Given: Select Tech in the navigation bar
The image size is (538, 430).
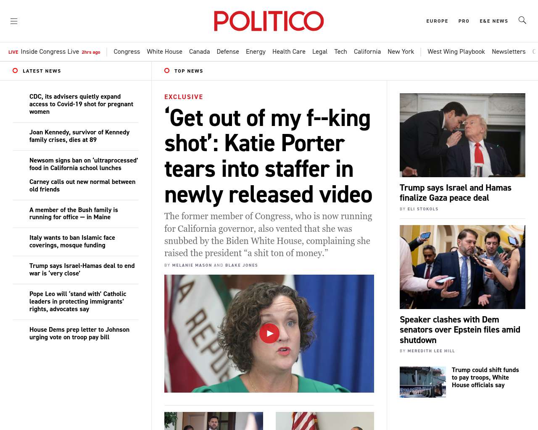Looking at the screenshot, I should 340,52.
